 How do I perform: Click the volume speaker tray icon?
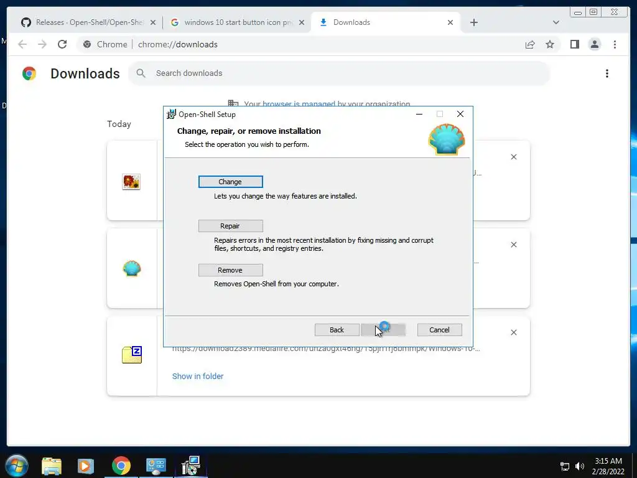pos(580,466)
